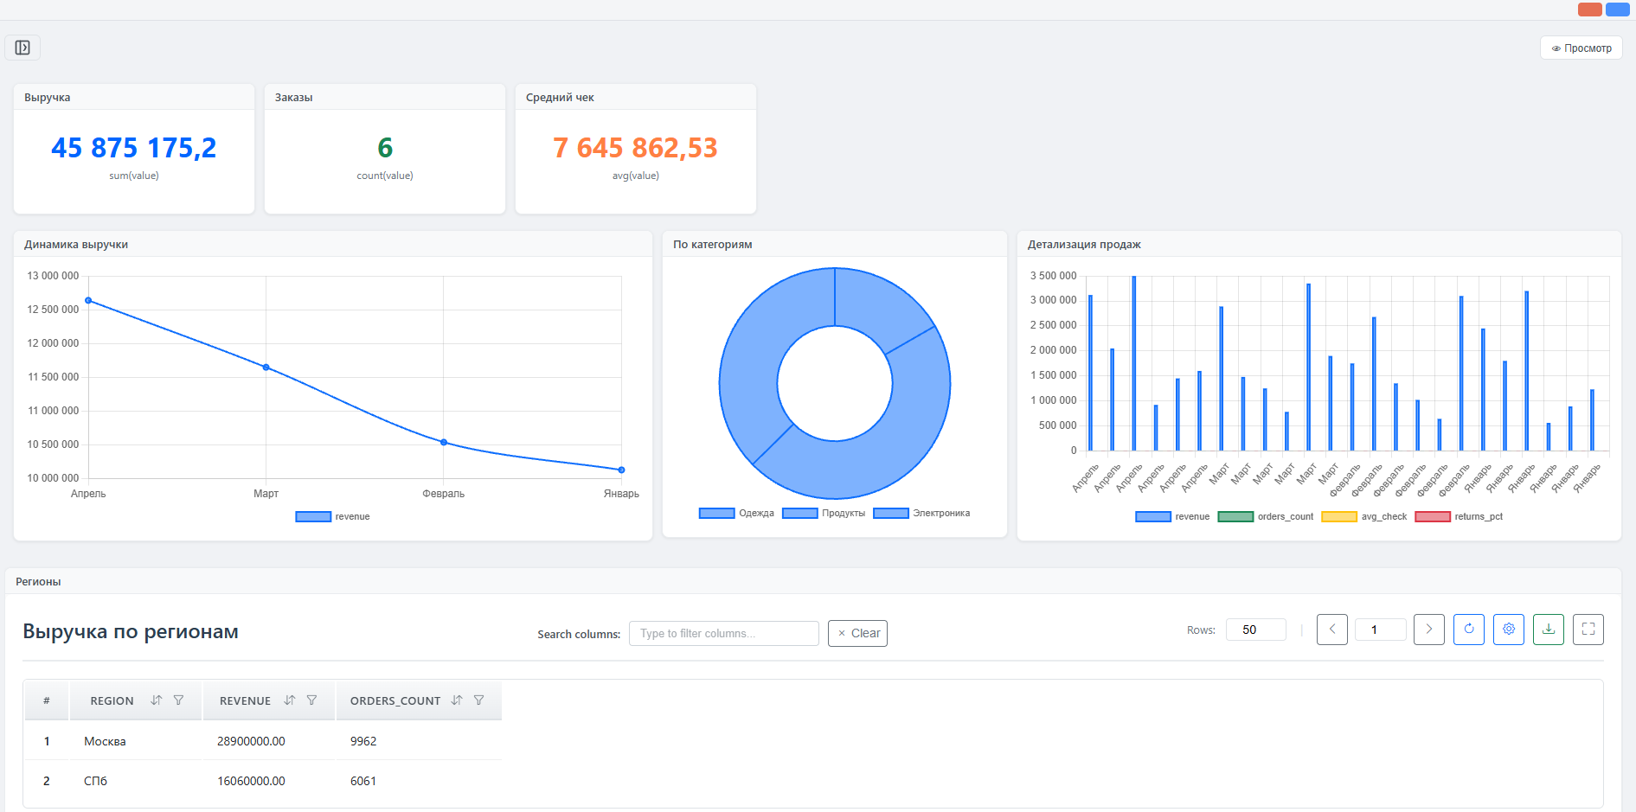Toggle Электроника legend in category chart
Image resolution: width=1636 pixels, height=812 pixels.
point(921,513)
